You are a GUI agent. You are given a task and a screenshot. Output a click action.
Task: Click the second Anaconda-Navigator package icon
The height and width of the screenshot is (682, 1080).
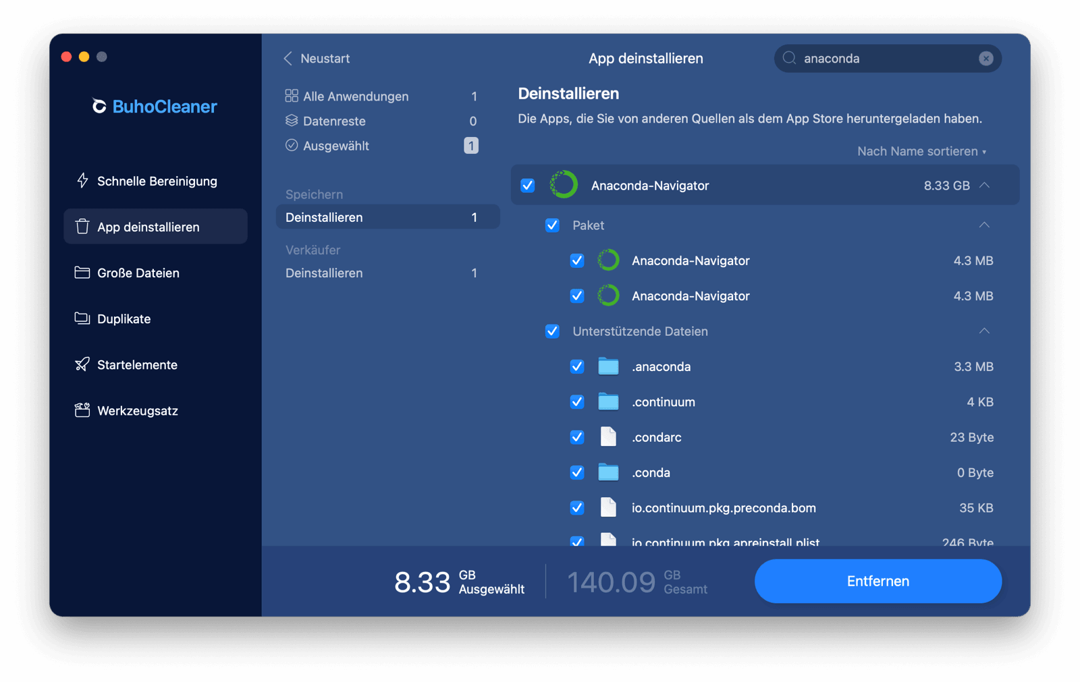pyautogui.click(x=608, y=295)
